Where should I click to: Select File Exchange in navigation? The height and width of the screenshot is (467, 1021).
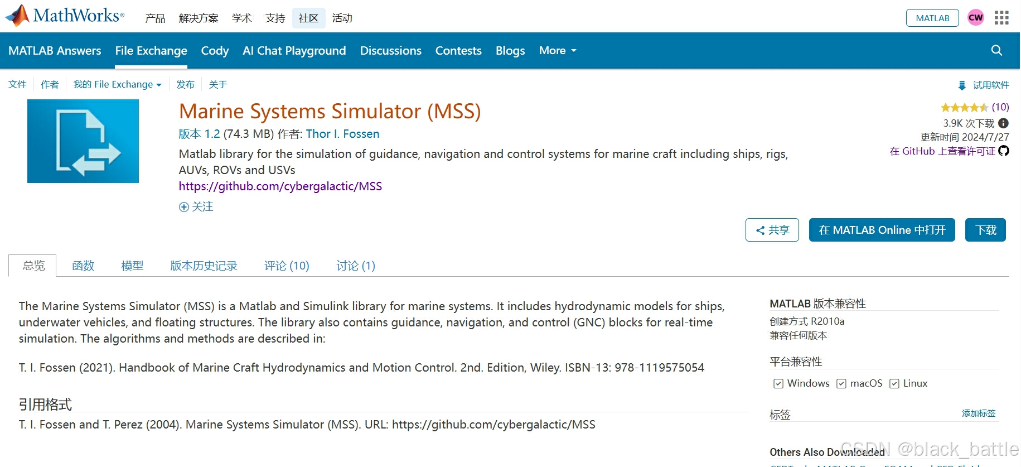151,50
